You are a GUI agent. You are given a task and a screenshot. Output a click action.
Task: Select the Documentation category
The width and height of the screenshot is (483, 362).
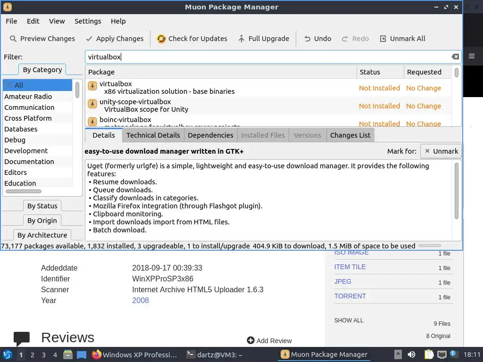pos(37,162)
